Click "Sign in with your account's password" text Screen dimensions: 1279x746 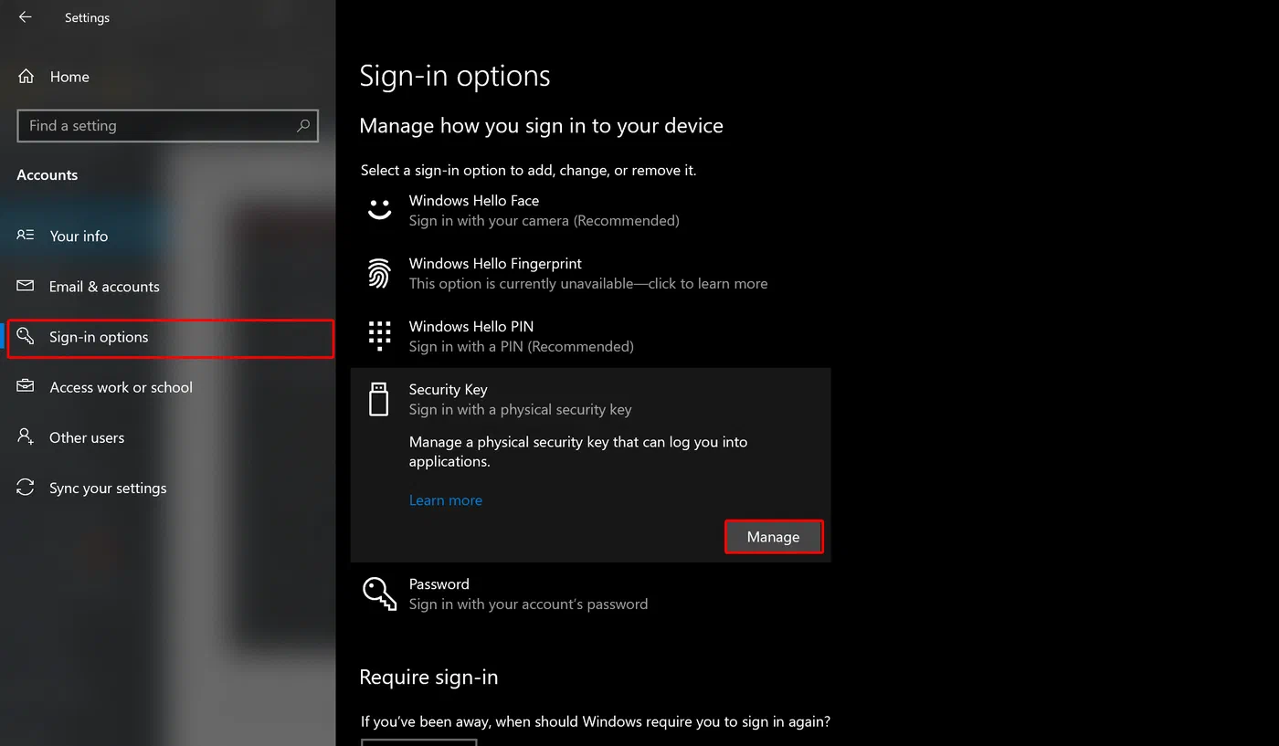point(529,604)
